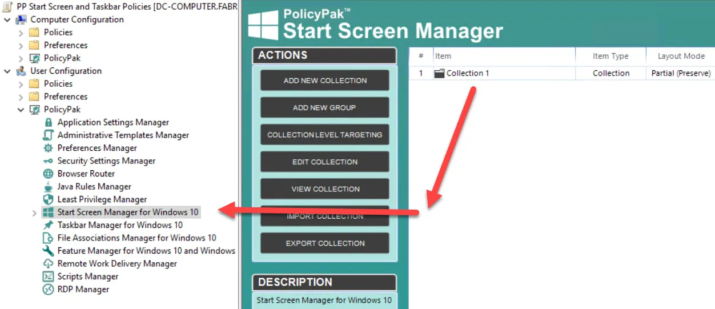Click the Partial (Preserve) layout mode cell
This screenshot has width=715, height=309.
(x=681, y=73)
